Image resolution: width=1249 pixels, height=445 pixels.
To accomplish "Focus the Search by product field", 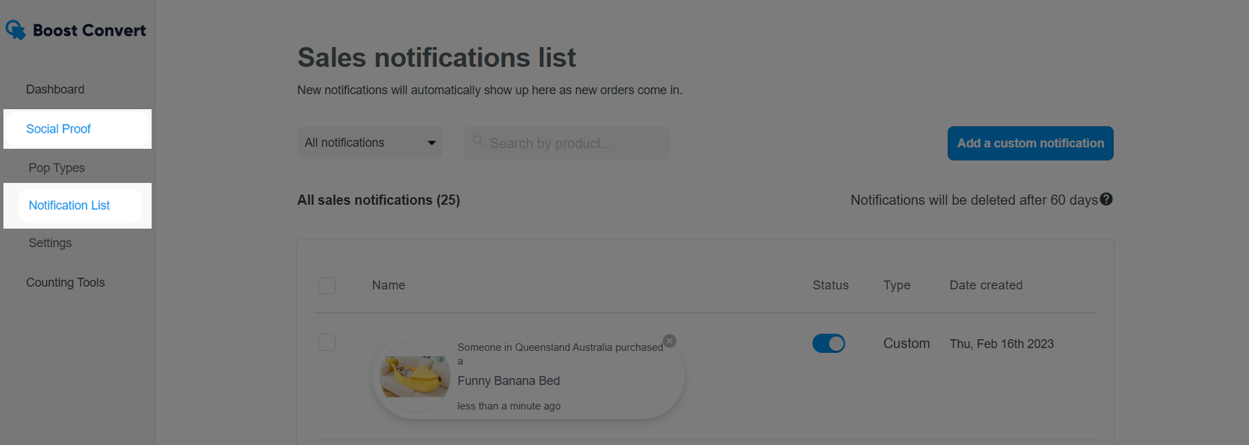I will click(x=567, y=143).
